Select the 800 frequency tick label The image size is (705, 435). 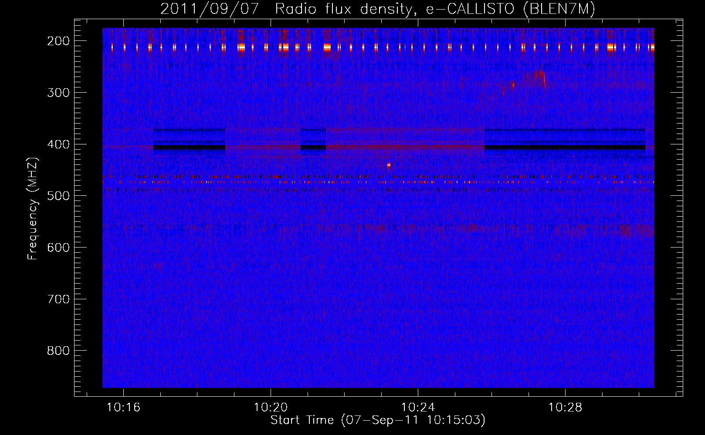tap(58, 351)
